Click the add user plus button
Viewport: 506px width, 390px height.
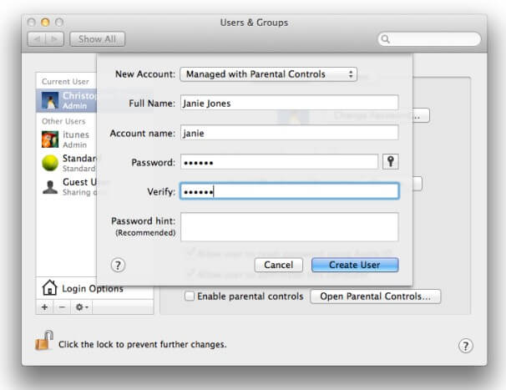44,307
